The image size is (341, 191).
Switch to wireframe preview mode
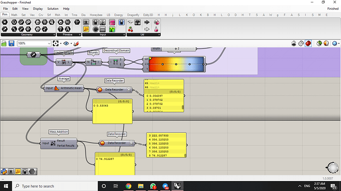[301, 43]
